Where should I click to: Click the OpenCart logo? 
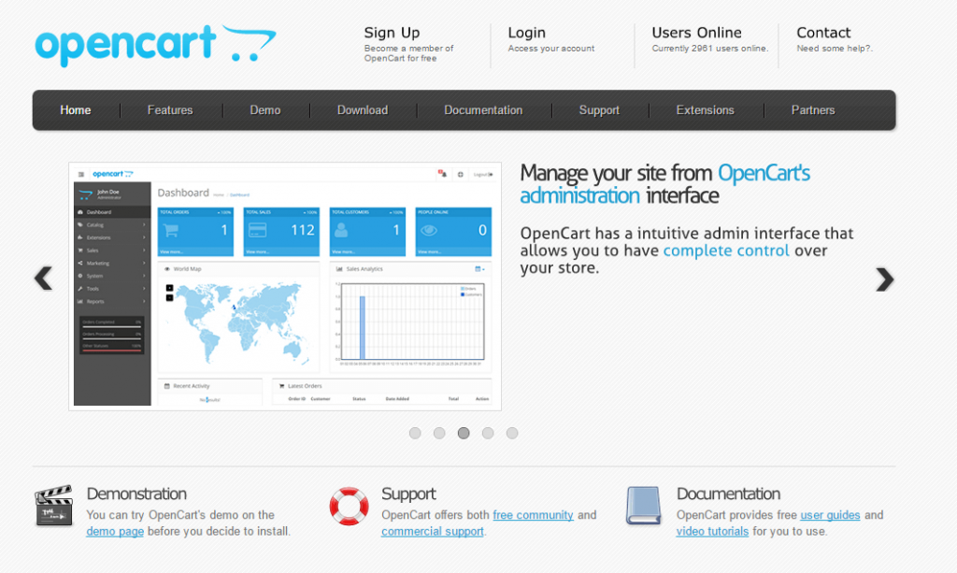point(156,45)
